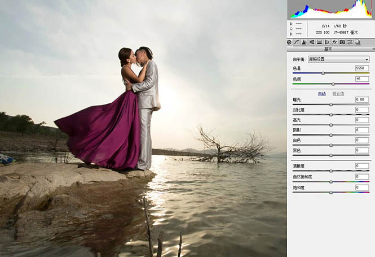Click the 对比度 contrast value field

362,110
